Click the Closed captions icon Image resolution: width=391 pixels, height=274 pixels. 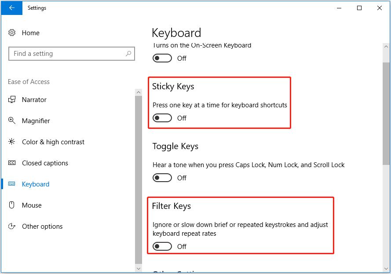coord(13,163)
